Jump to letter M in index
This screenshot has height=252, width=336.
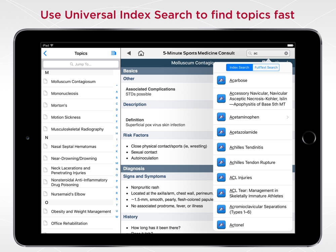coord(117,163)
